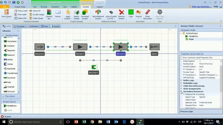Click the Initial Capacity value field
Screen dimensions: 223x125
(209, 61)
